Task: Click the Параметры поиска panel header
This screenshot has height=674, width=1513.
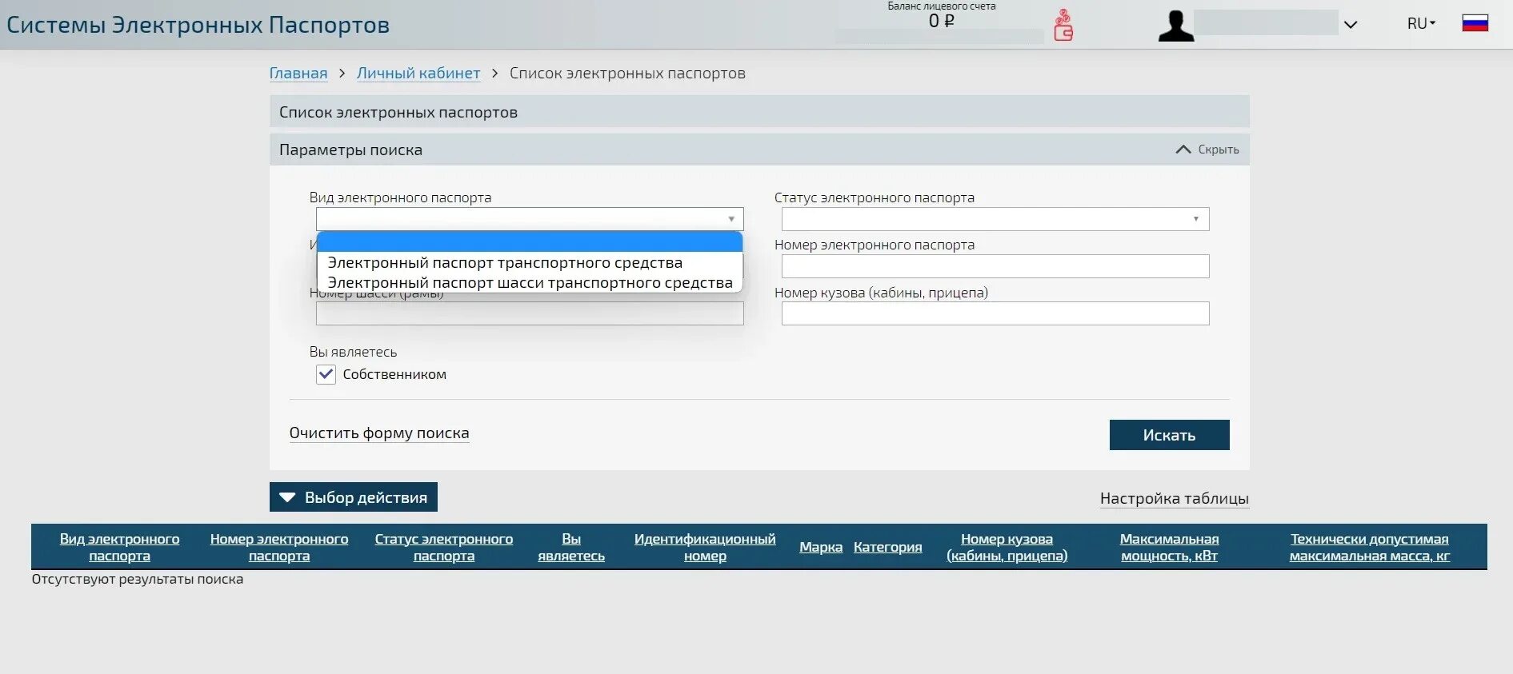Action: (759, 150)
